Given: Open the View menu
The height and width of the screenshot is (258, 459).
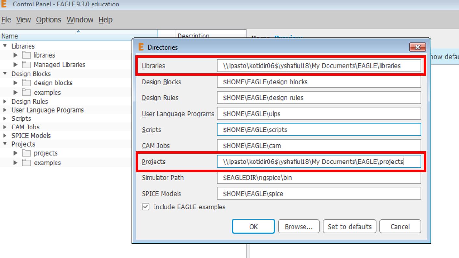Looking at the screenshot, I should pos(23,20).
